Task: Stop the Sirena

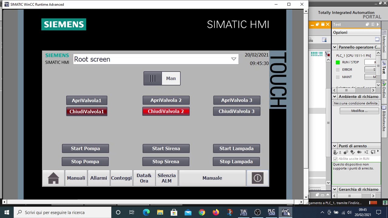Action: pyautogui.click(x=166, y=161)
